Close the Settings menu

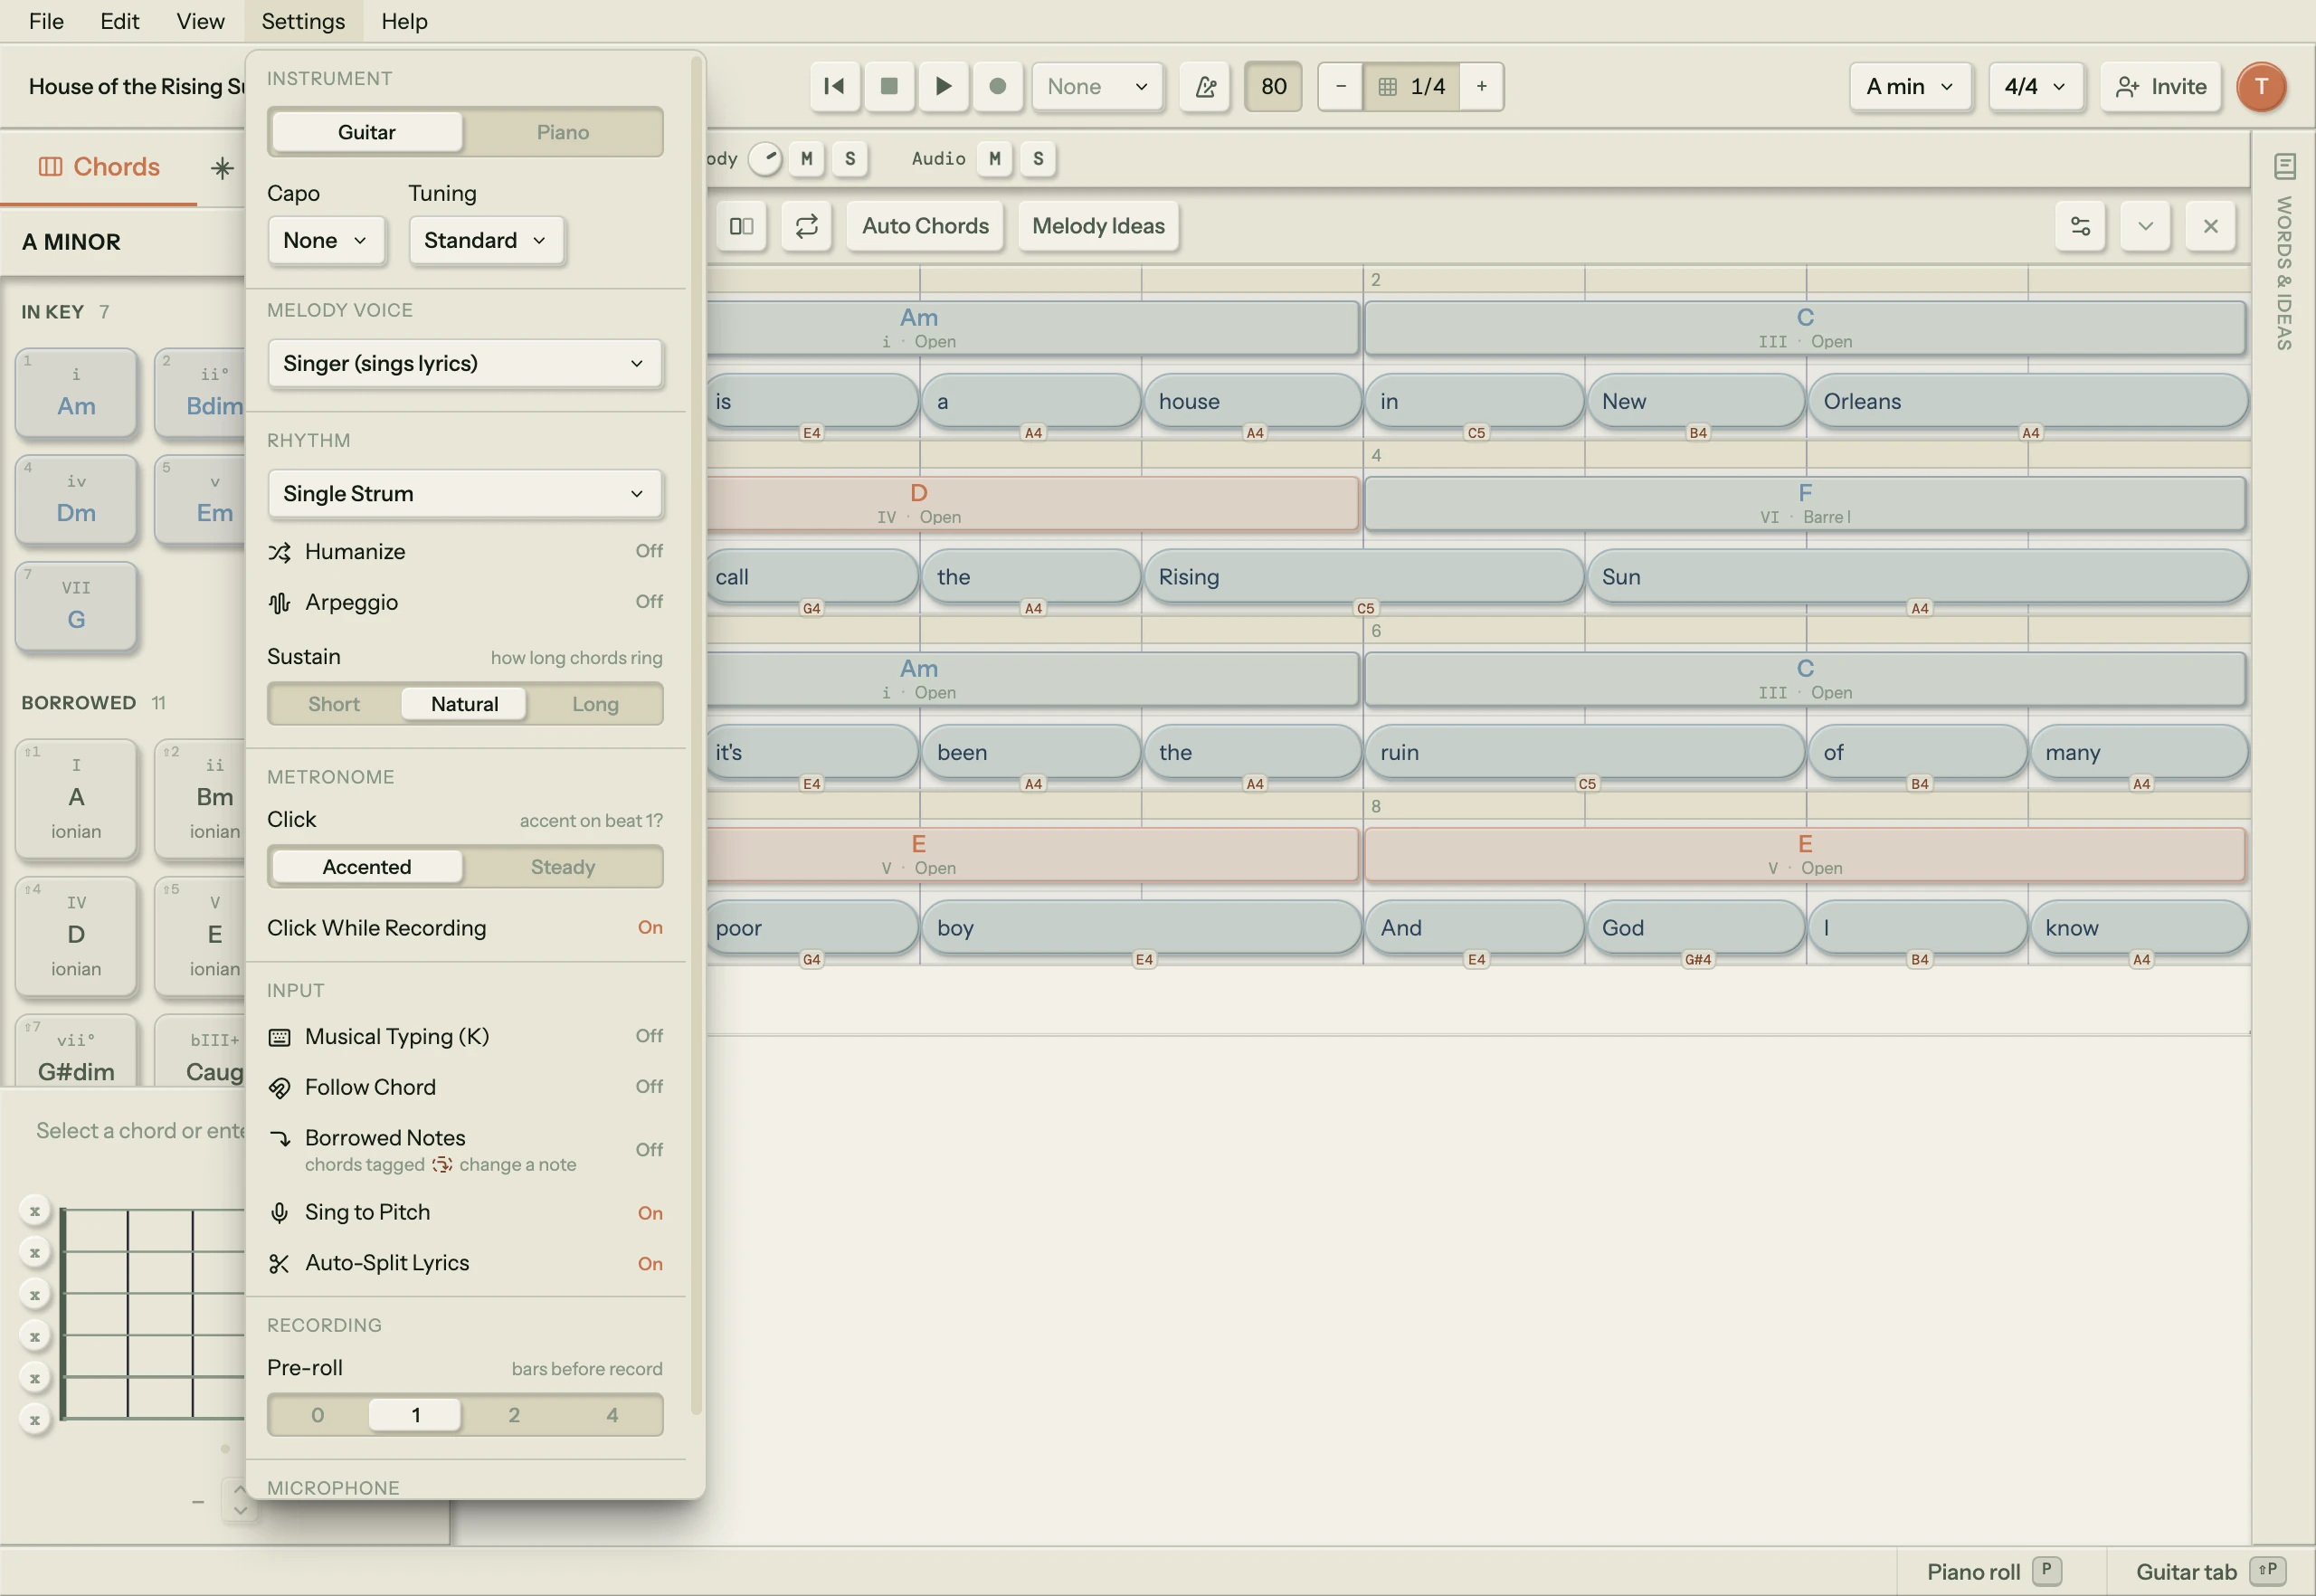coord(303,21)
